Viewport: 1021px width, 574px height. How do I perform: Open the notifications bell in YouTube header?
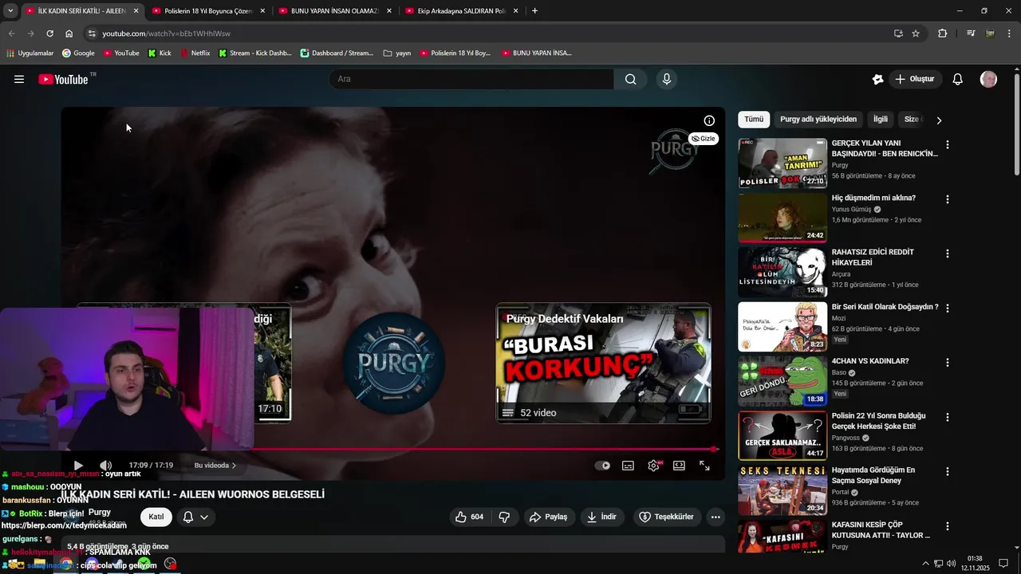click(958, 79)
